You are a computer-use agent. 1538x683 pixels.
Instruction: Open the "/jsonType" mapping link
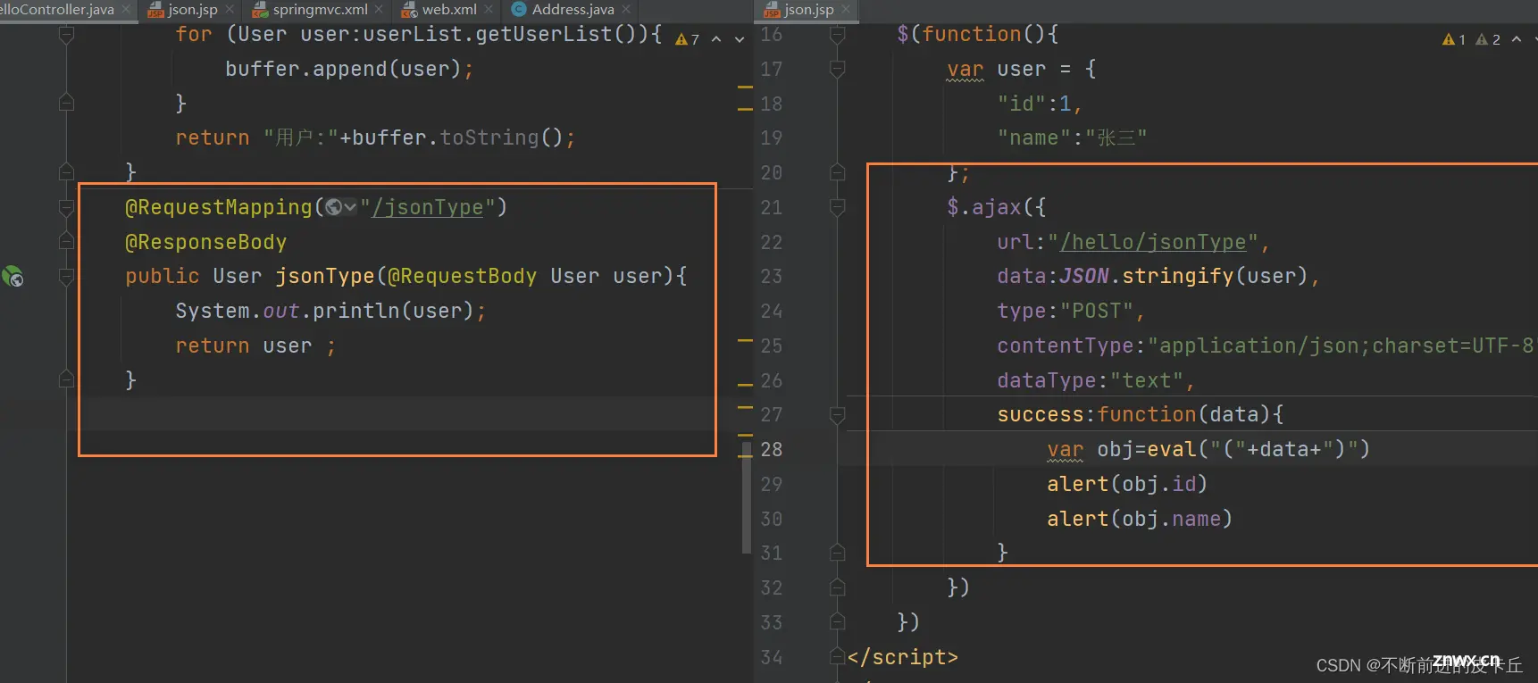pos(428,207)
